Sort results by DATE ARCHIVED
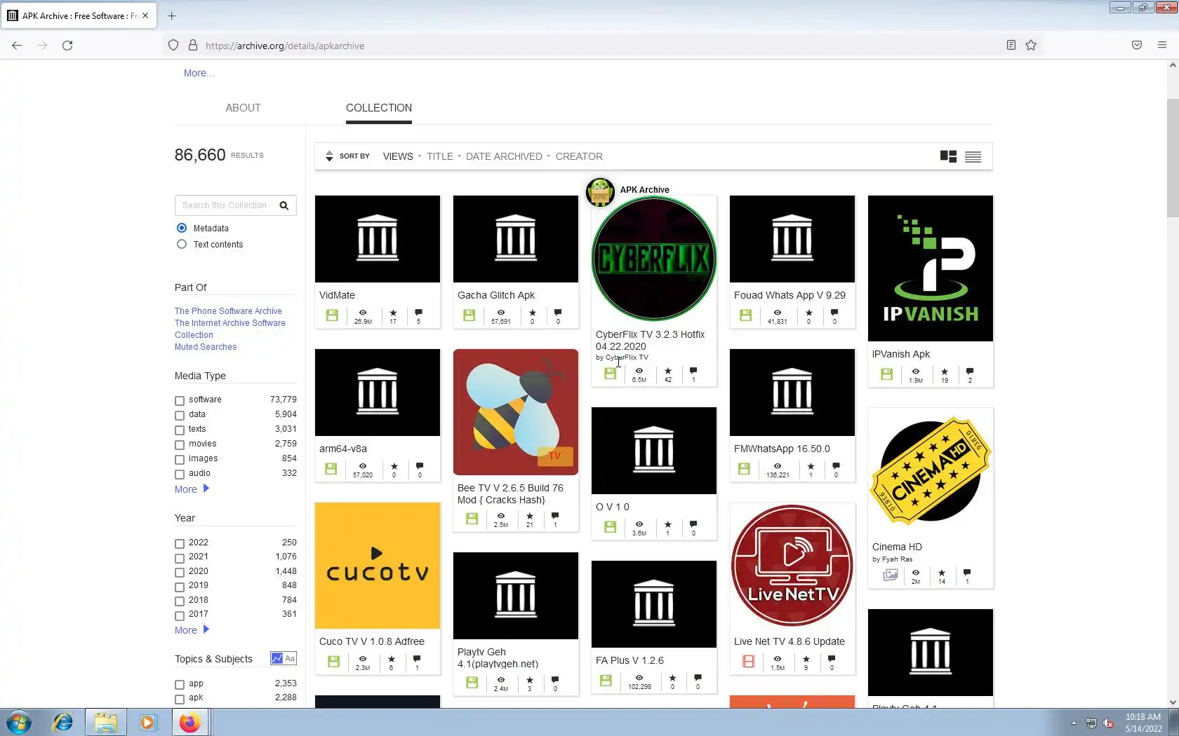 coord(504,156)
